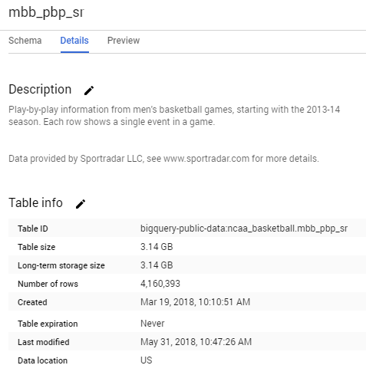Click the Table size value 3.14 GB

coord(157,247)
